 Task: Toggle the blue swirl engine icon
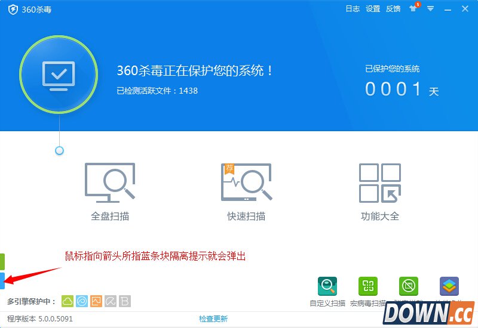point(82,301)
